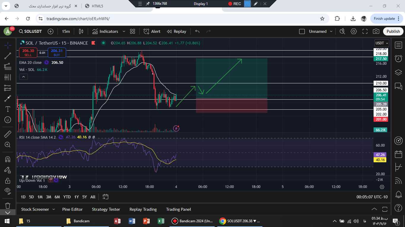Select the layout setup square icon
Image resolution: width=405 pixels, height=227 pixels.
pyautogui.click(x=302, y=31)
